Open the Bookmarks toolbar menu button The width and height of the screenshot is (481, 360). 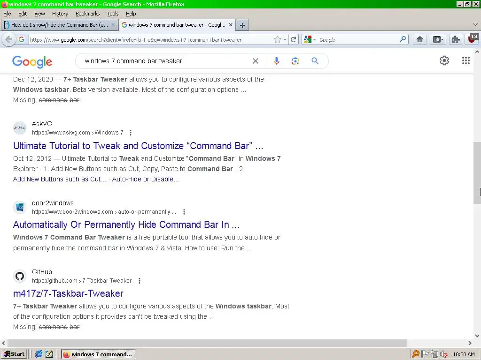coord(438,39)
